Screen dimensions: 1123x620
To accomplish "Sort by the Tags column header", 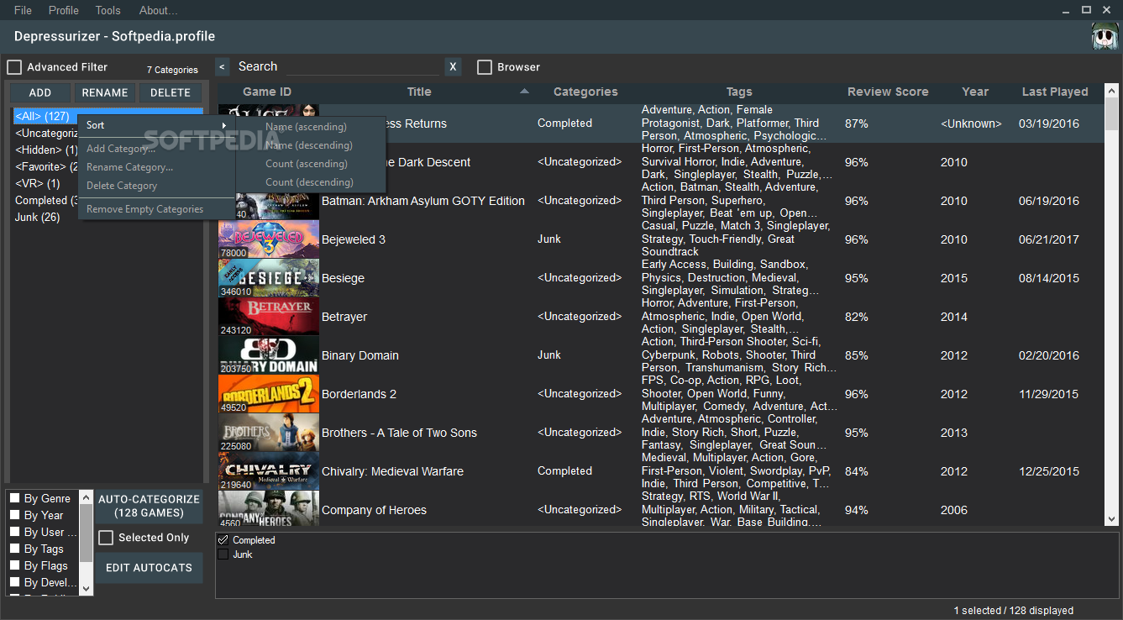I will pyautogui.click(x=739, y=92).
